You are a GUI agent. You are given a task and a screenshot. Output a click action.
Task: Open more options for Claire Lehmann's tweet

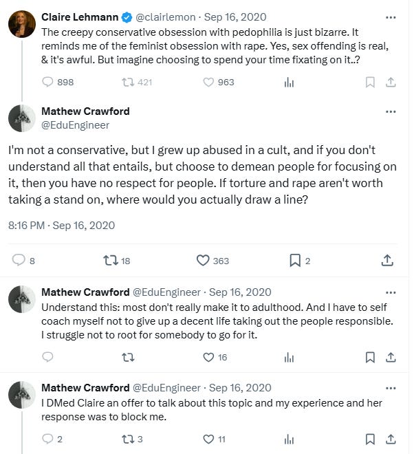(x=391, y=17)
